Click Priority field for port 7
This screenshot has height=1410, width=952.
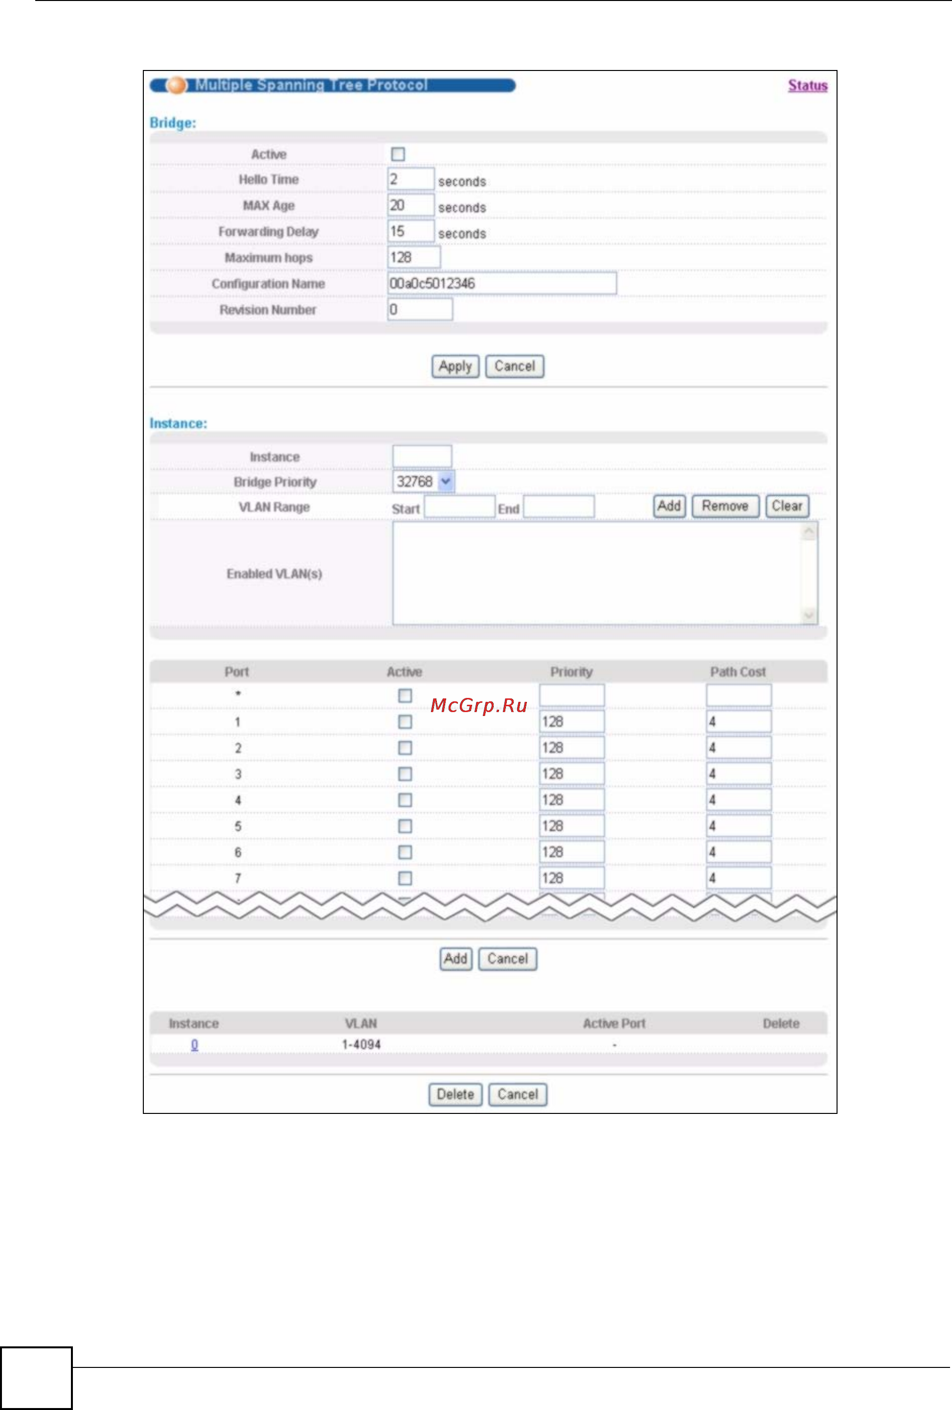pos(572,878)
